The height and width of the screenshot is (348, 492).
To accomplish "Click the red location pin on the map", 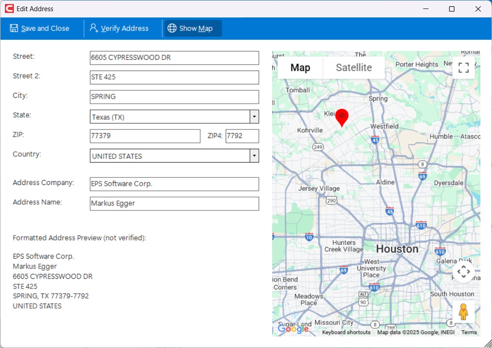I will point(342,117).
